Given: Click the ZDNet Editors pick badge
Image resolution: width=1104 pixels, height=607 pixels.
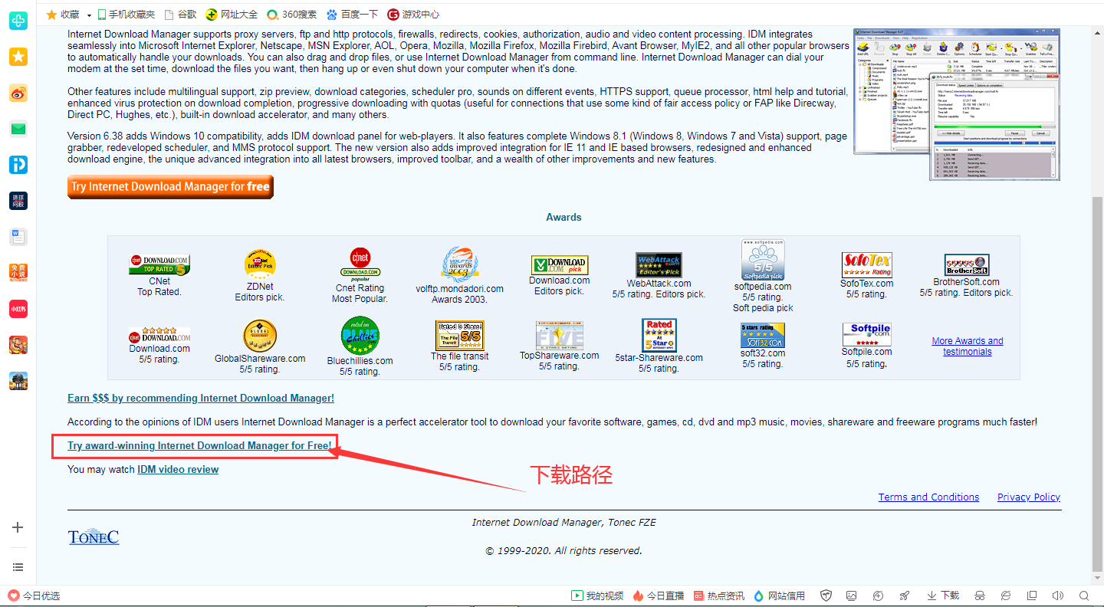Looking at the screenshot, I should pos(260,265).
